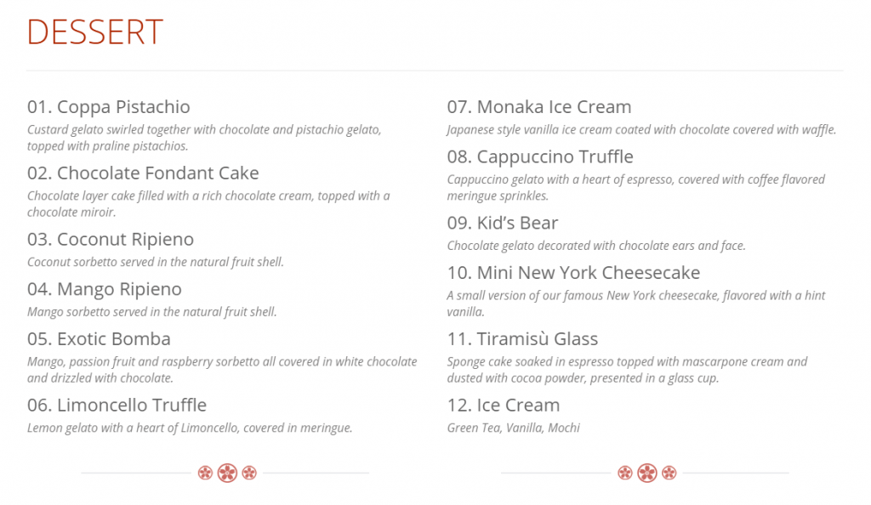Image resolution: width=871 pixels, height=505 pixels.
Task: Select the Exotic Bomba dessert
Action: pyautogui.click(x=99, y=338)
